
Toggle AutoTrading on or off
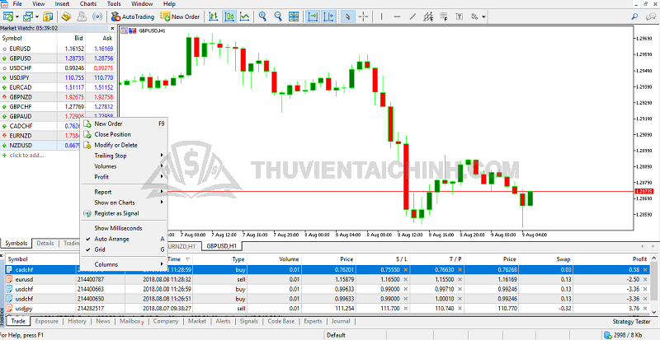[133, 16]
